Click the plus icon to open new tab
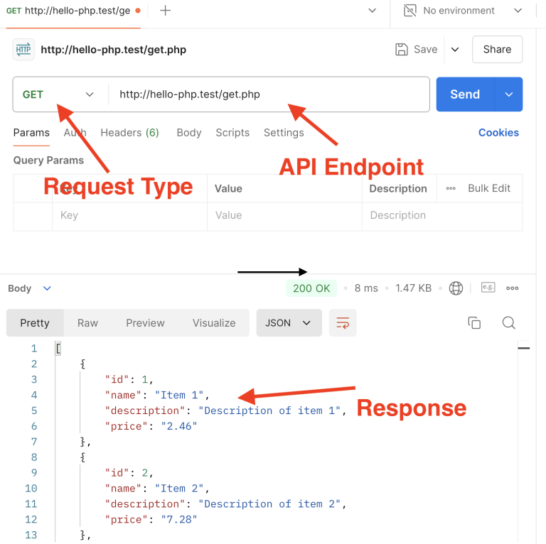Viewport: 546px width, 544px height. coord(165,11)
